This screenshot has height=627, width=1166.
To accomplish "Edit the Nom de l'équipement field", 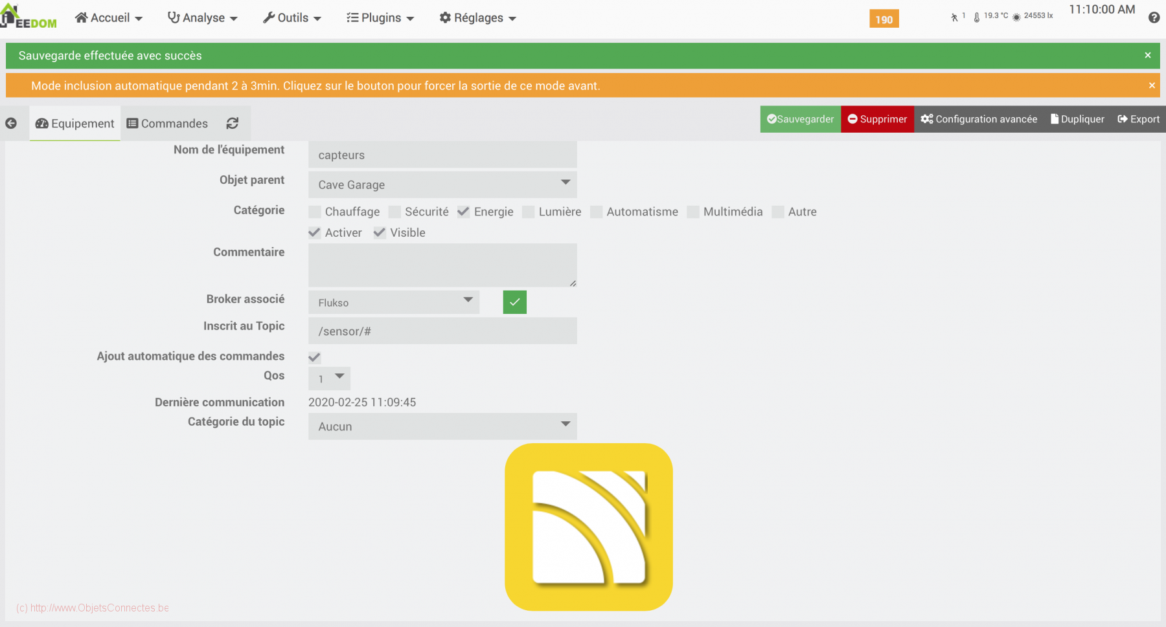I will point(442,155).
